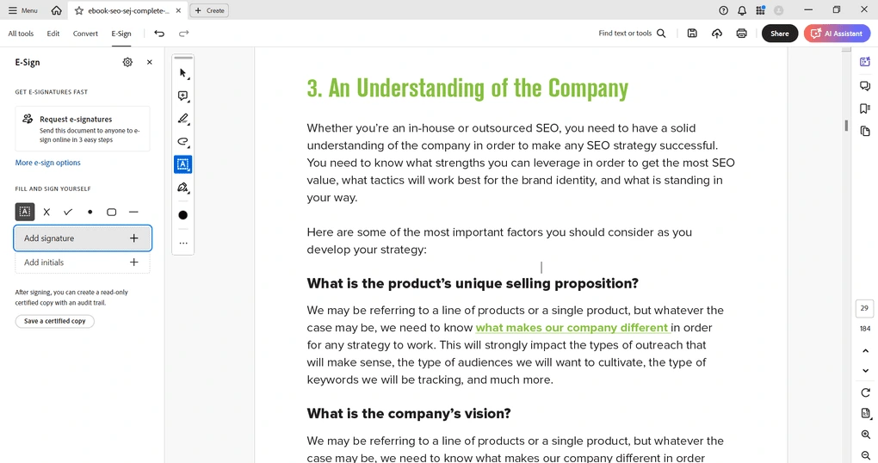Select the checkmark fill tool
This screenshot has height=463, width=878.
68,212
